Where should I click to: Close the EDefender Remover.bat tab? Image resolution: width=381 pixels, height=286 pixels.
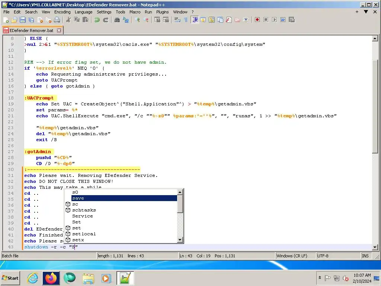point(59,31)
